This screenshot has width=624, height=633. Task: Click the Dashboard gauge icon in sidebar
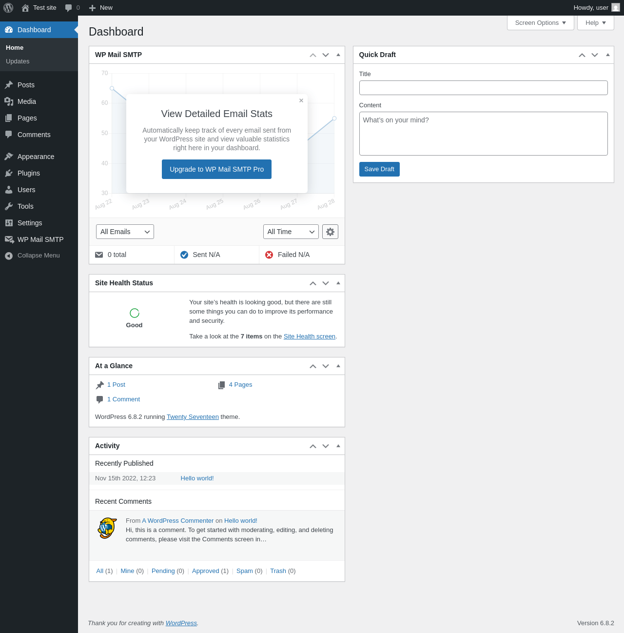click(x=9, y=30)
